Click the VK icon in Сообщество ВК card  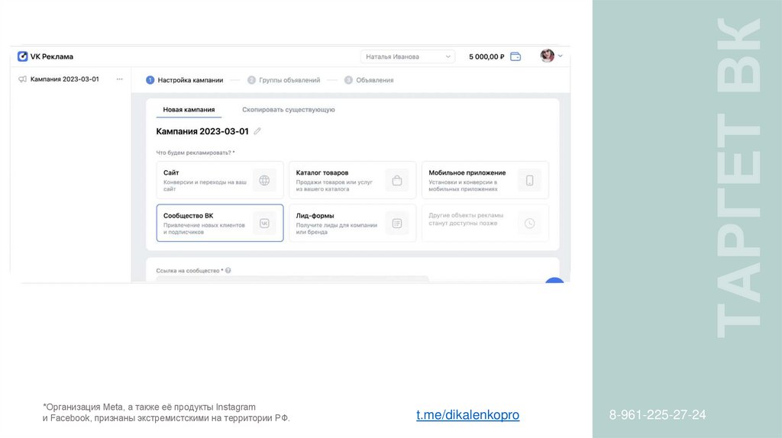tap(264, 224)
